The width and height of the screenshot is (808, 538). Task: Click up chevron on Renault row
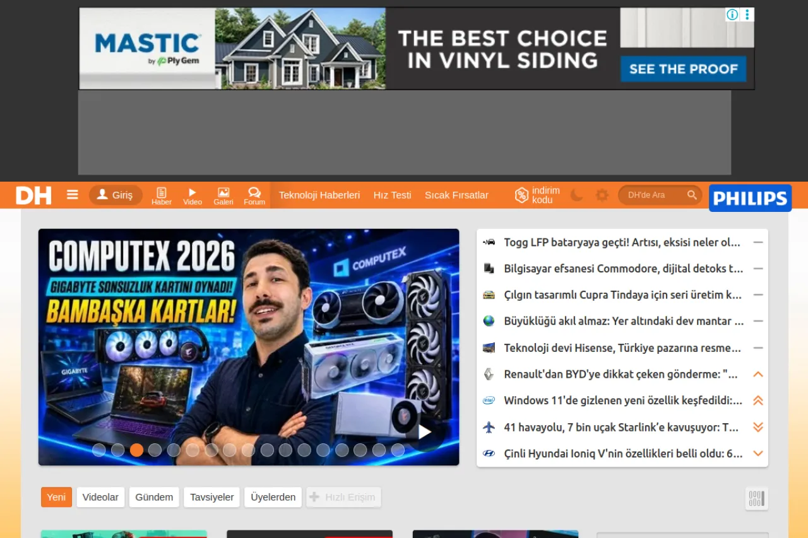(x=758, y=375)
